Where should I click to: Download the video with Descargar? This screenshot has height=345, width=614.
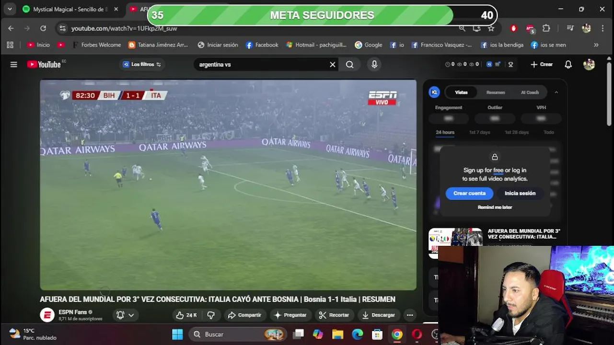click(379, 315)
